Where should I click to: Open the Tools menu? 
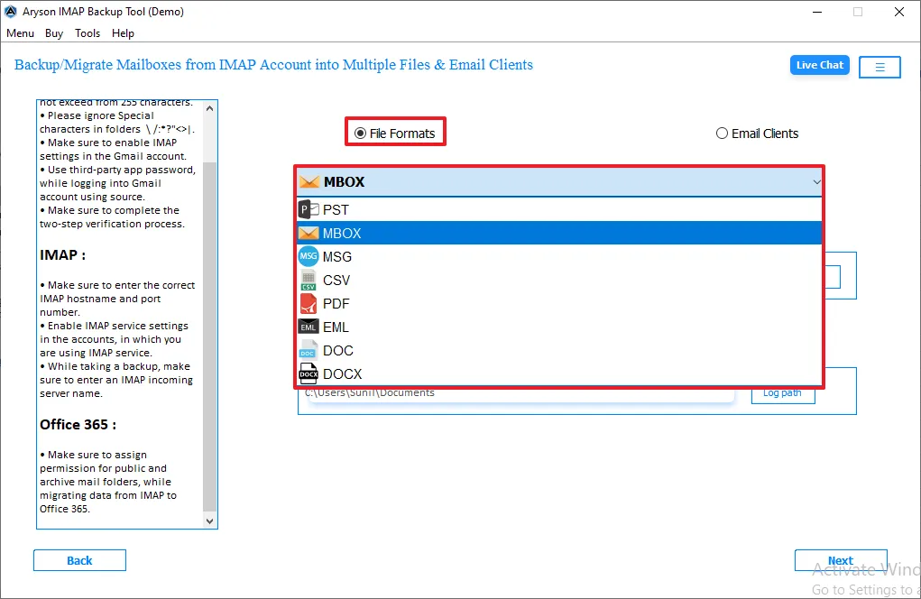pyautogui.click(x=87, y=33)
